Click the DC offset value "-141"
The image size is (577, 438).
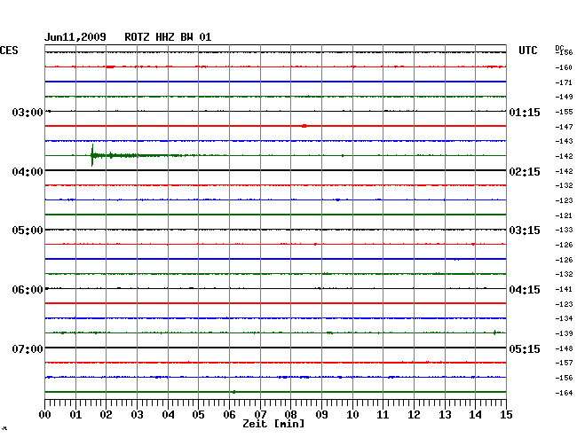(x=564, y=290)
